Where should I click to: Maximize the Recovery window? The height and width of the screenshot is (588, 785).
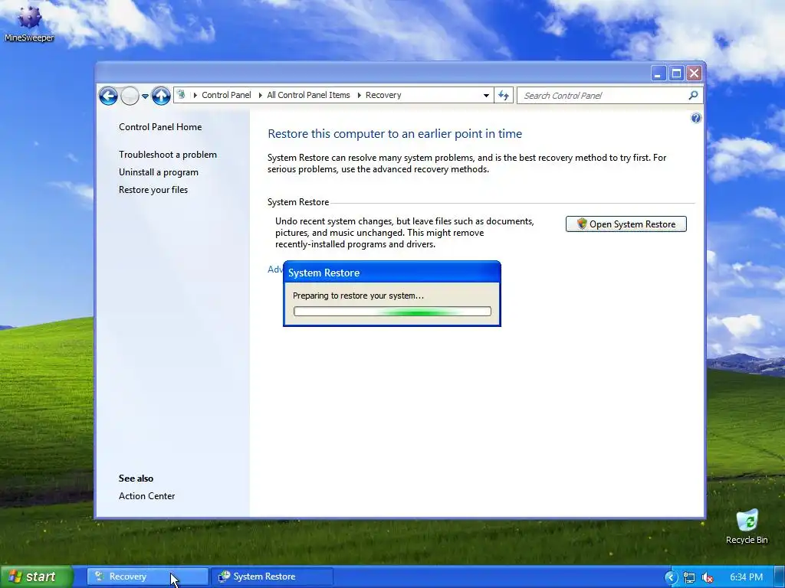click(x=676, y=73)
